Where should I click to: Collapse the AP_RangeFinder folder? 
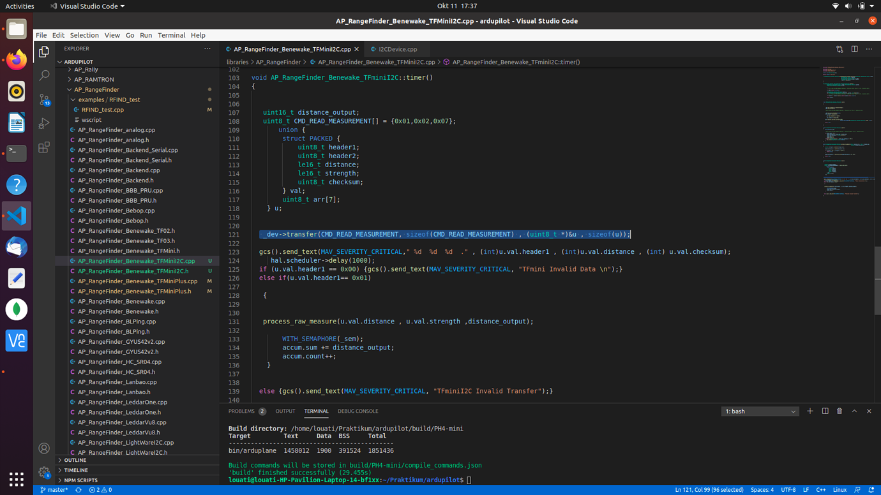coord(96,89)
